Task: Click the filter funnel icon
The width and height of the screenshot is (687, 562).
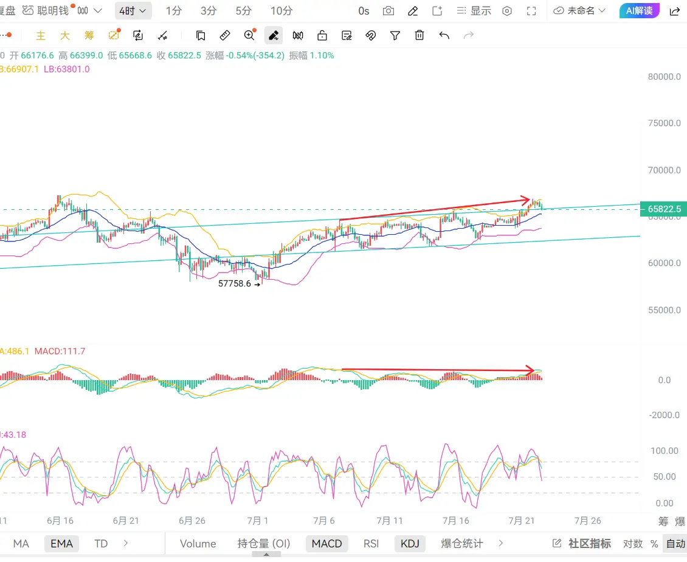Action: (395, 35)
